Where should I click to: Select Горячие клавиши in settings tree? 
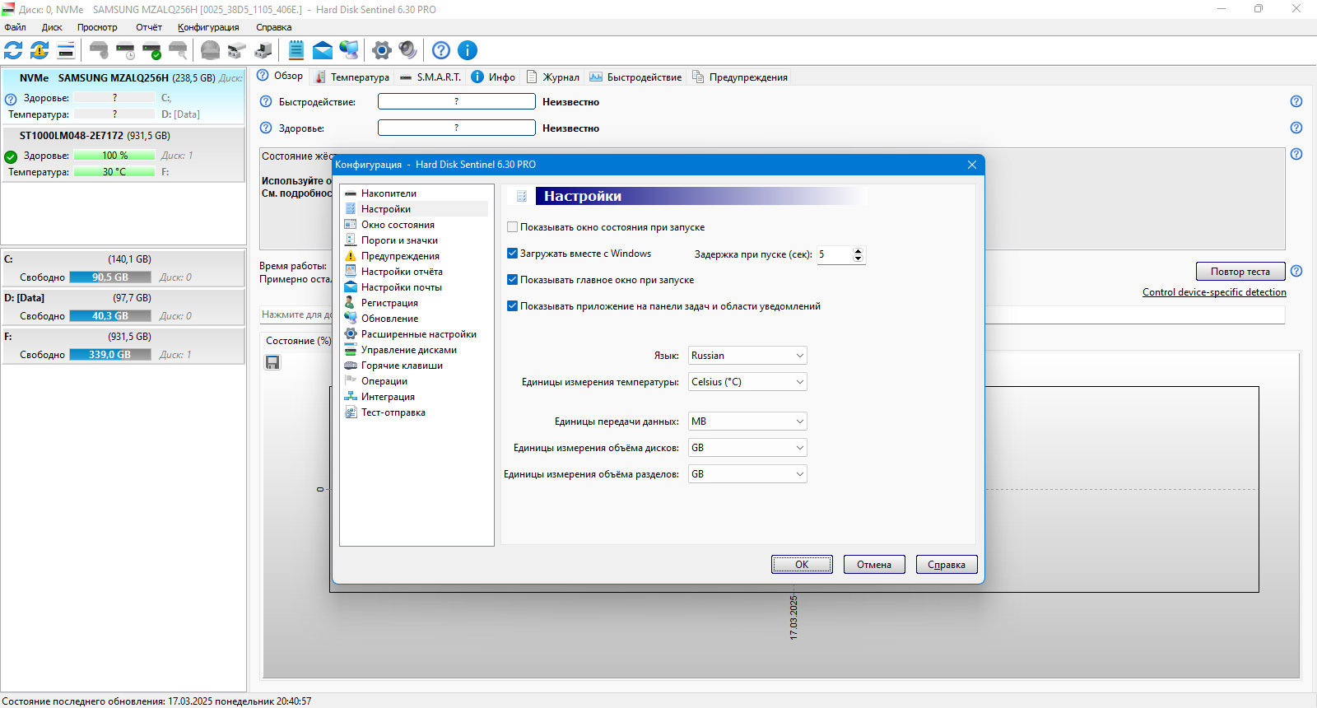402,366
